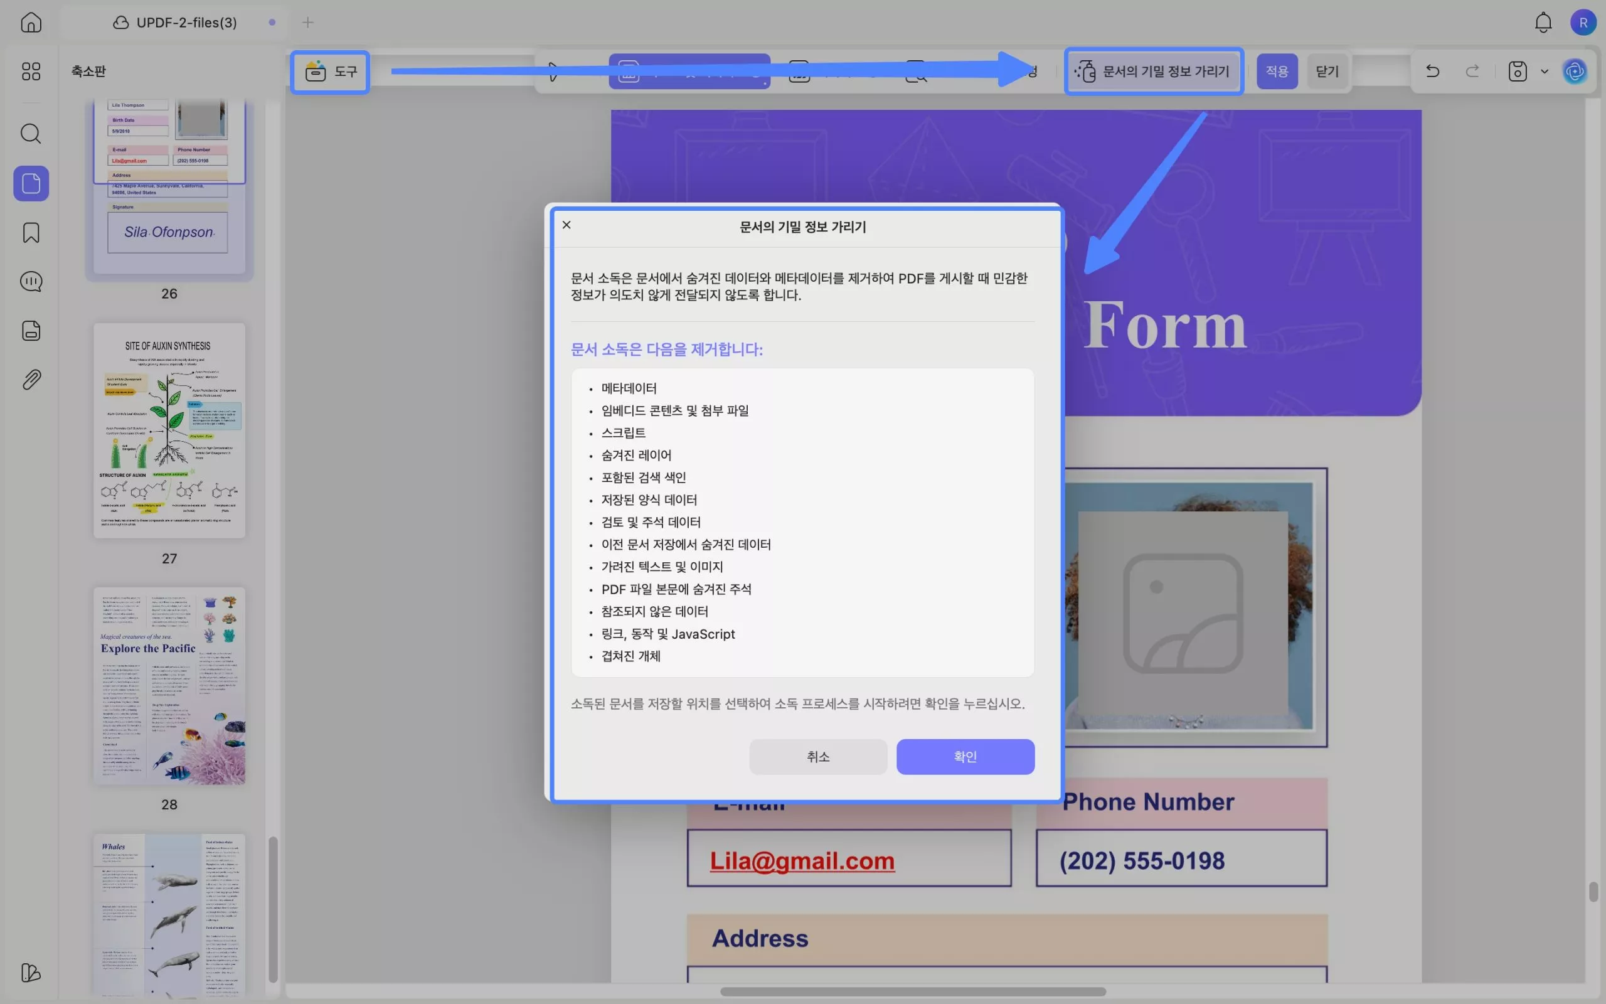This screenshot has width=1606, height=1004.
Task: Open the thumbnails grid icon in sidebar
Action: 31,71
